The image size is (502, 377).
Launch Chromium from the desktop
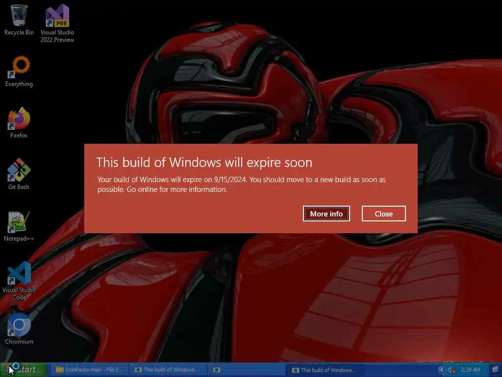[x=19, y=329]
